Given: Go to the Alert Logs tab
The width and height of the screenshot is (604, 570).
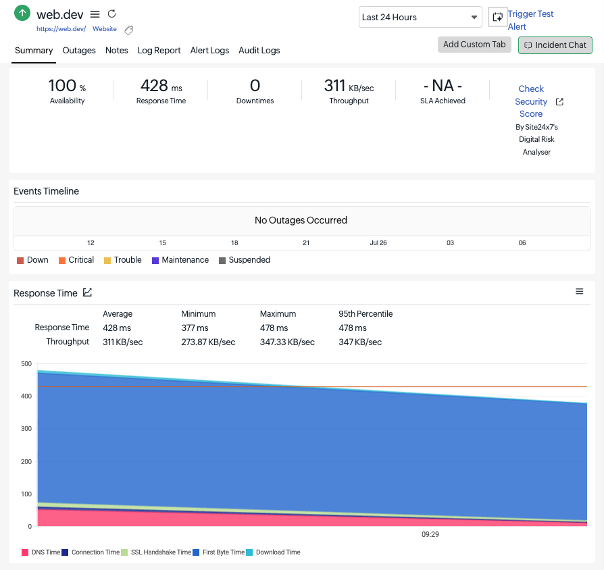Looking at the screenshot, I should coord(209,51).
